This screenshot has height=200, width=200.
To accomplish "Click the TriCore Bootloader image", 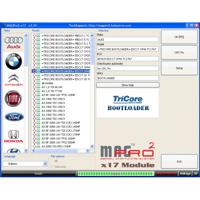I will (x=128, y=103).
